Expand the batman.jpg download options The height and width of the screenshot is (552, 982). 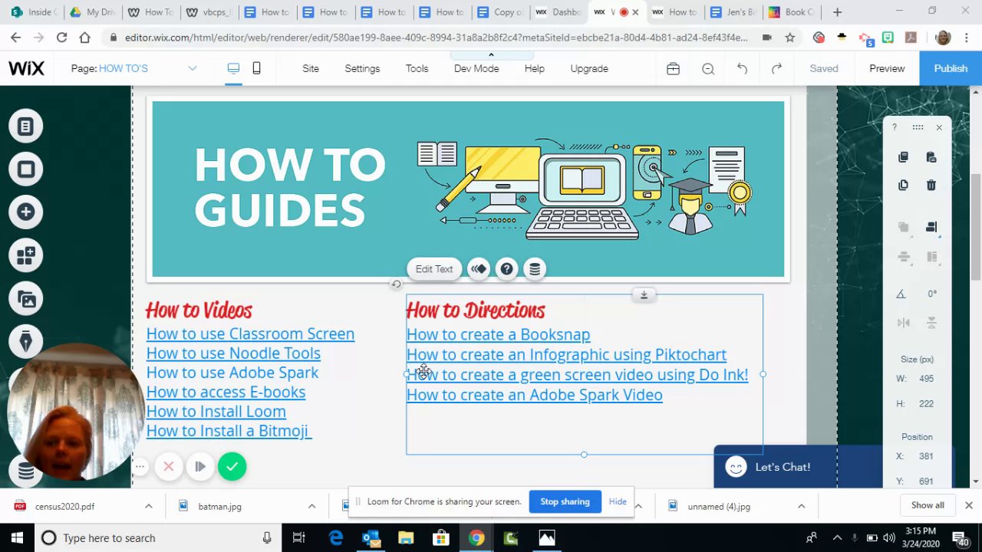coord(311,506)
